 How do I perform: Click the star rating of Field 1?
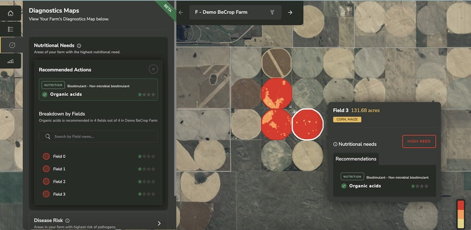click(147, 169)
